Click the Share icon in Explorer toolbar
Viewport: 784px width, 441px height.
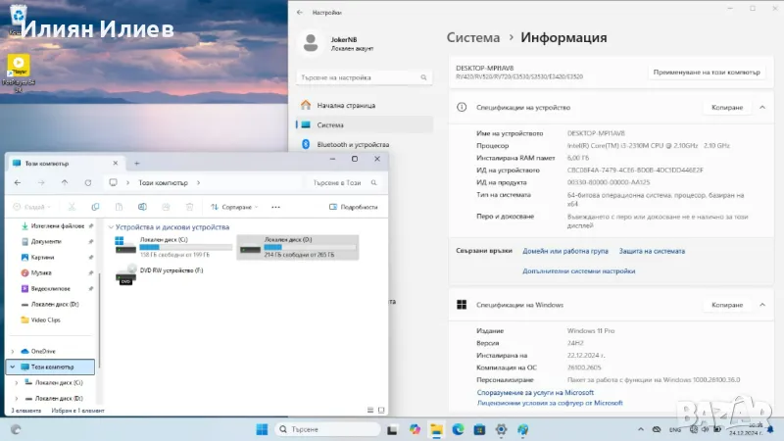[x=166, y=207]
